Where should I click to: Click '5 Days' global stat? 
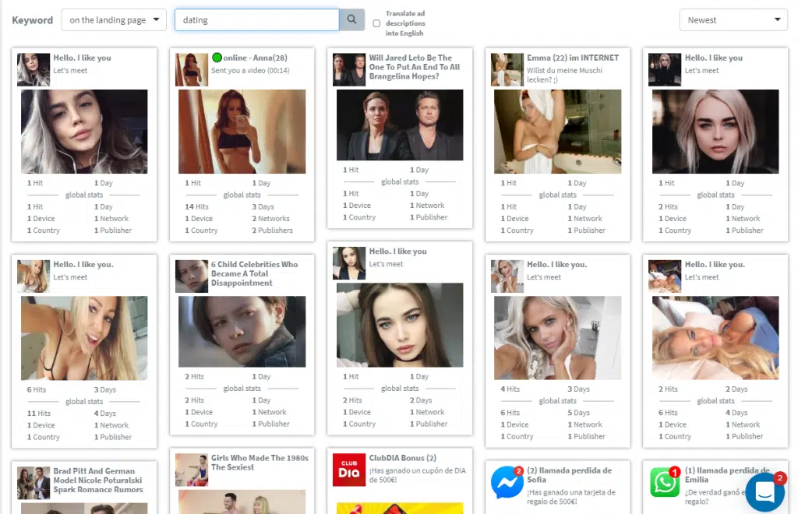point(579,413)
